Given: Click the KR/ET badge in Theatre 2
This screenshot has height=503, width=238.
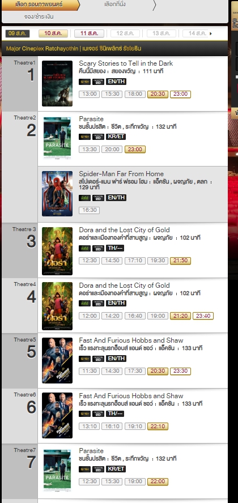Looking at the screenshot, I should [x=116, y=137].
